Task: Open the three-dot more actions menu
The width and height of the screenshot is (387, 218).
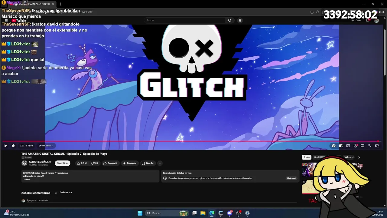Action: (x=160, y=163)
